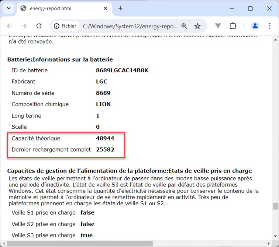Click heading Batterie:Informations sur la batterie

60,59
